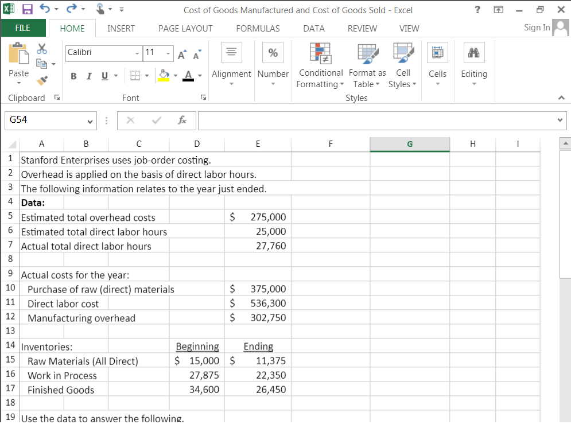Toggle Touch/Mouse mode icon
The image size is (571, 424).
(100, 9)
